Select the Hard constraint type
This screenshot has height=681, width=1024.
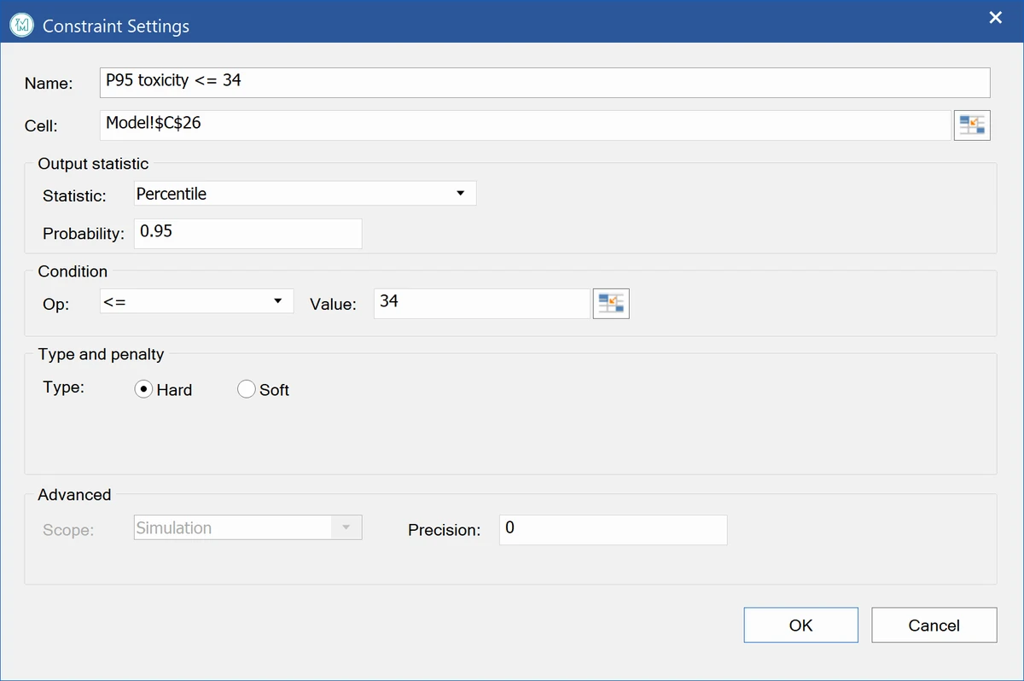(164, 389)
